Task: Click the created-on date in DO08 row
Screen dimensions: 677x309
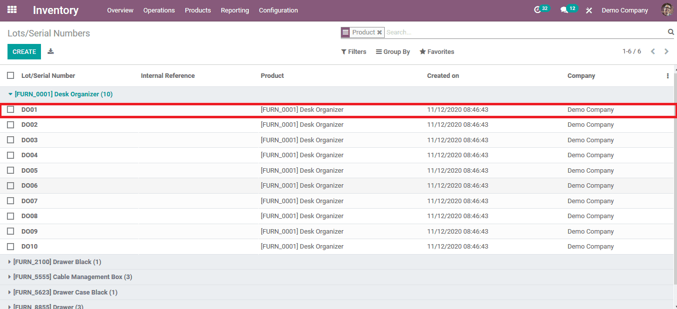Action: pyautogui.click(x=458, y=216)
